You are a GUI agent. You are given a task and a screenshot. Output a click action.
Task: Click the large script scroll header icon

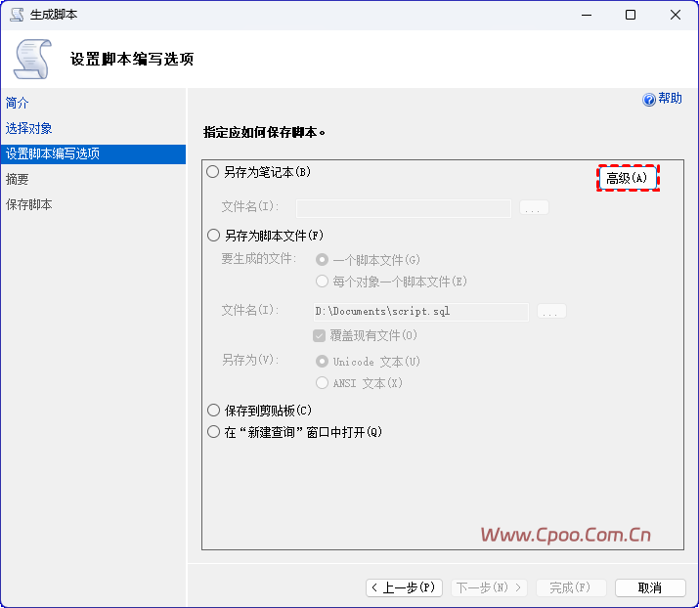tap(32, 59)
